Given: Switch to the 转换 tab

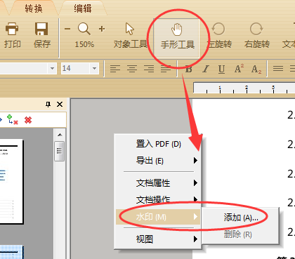Looking at the screenshot, I should coord(34,9).
